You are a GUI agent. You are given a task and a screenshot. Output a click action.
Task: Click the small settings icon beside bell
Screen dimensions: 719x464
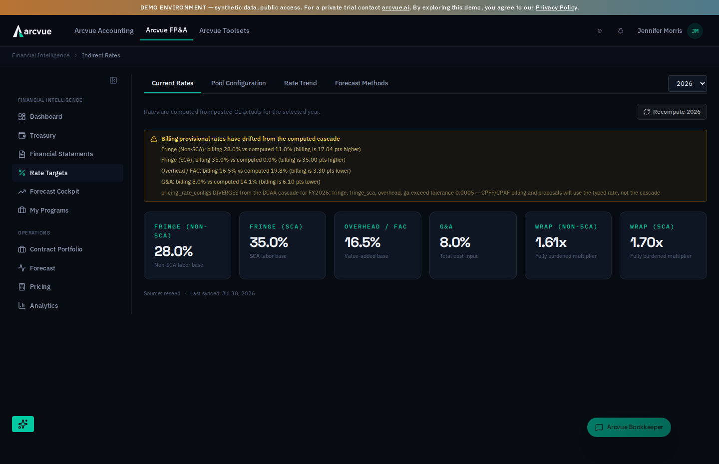point(600,31)
